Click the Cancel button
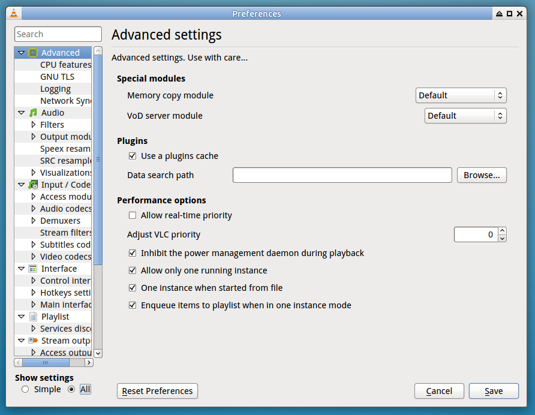Viewport: 535px width, 415px height. (x=439, y=391)
